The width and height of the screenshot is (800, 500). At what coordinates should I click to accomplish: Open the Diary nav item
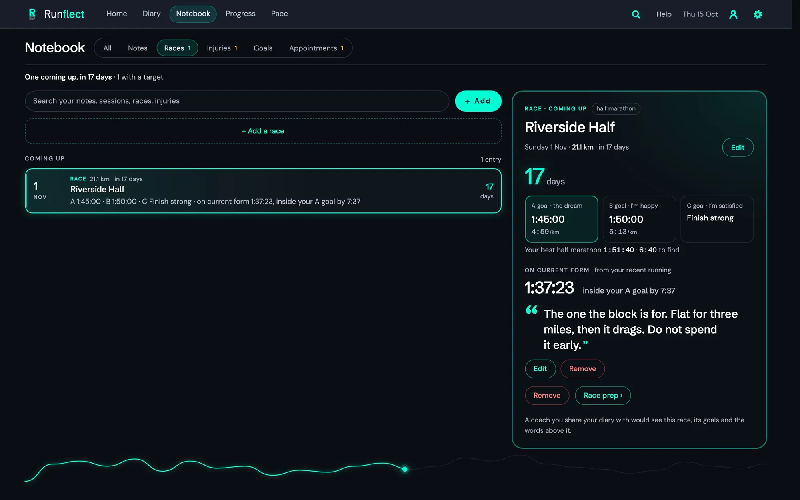(x=152, y=14)
